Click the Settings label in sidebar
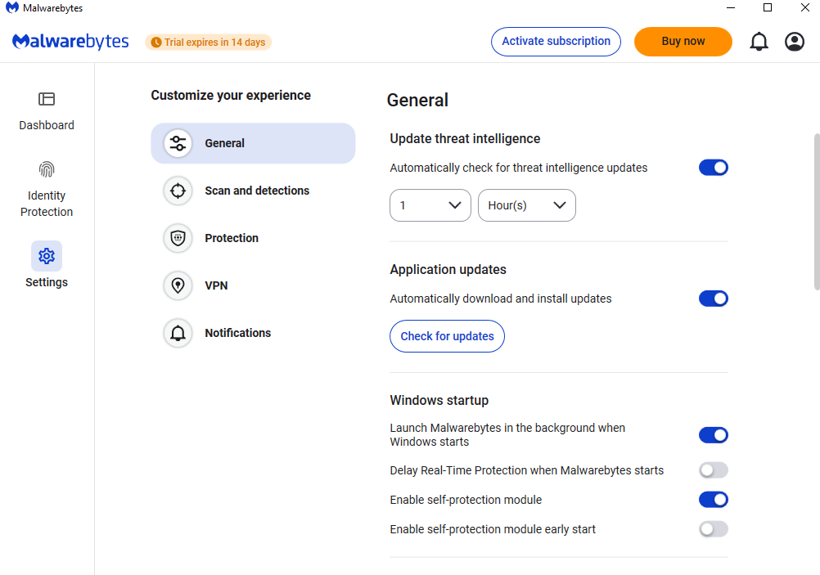 tap(47, 282)
